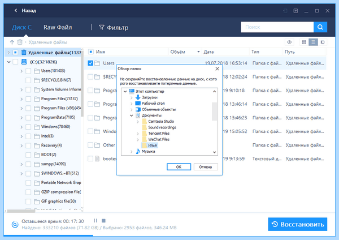The width and height of the screenshot is (339, 240).
Task: Open the Filter funnel option
Action: [114, 28]
